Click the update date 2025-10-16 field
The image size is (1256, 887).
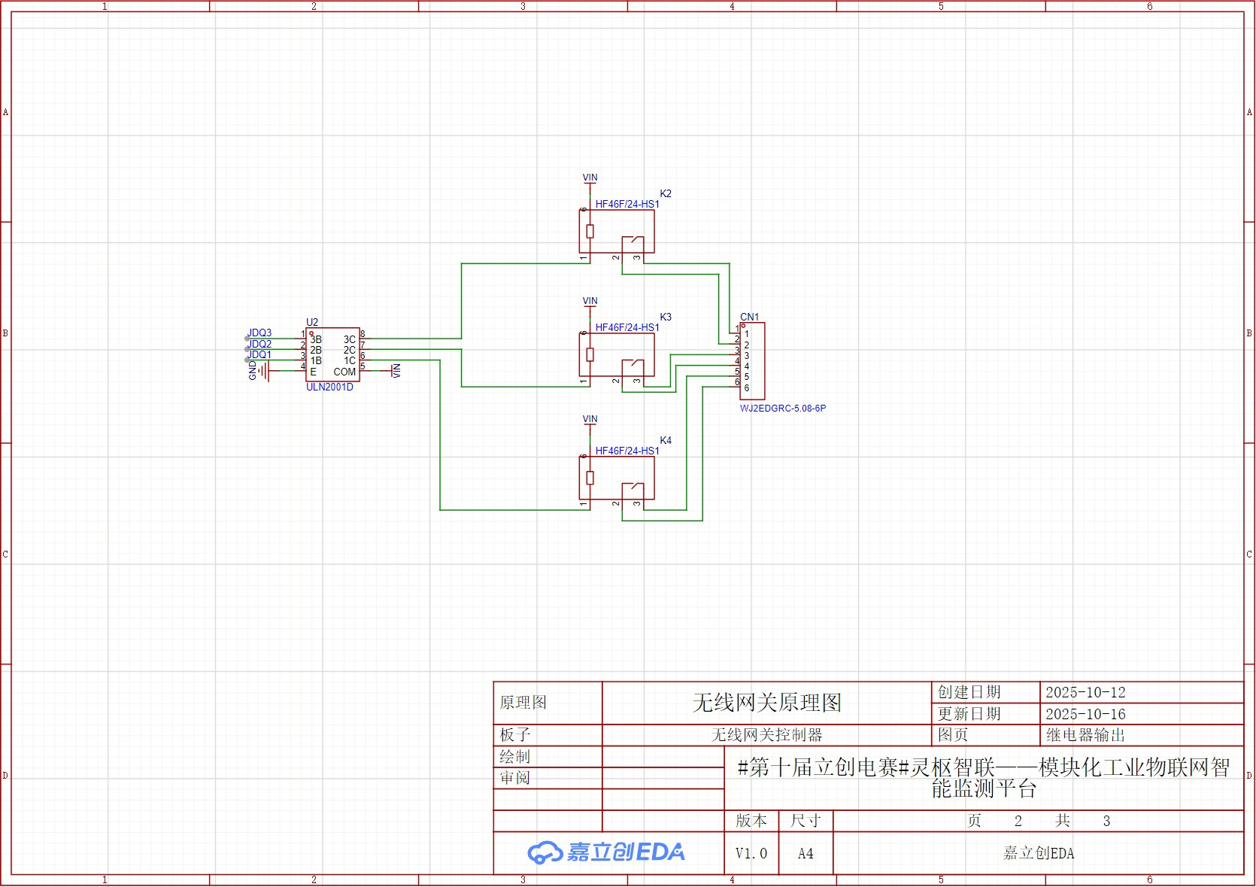[1142, 714]
